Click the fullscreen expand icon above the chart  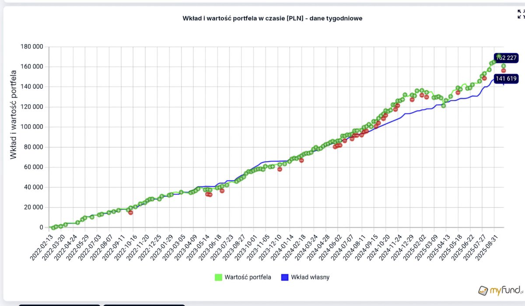pos(520,13)
